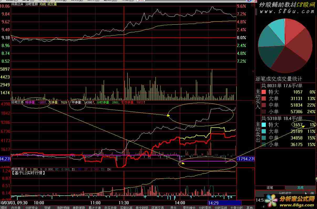Image resolution: width=317 pixels, height=209 pixels.
Task: Open the 涨跌明细 bottom tab
Action: click(63, 207)
